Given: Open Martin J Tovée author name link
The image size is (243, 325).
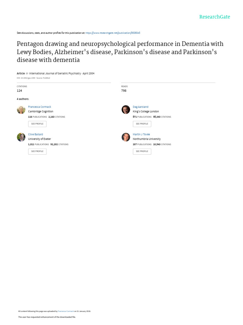Looking at the screenshot, I should click(x=141, y=135).
